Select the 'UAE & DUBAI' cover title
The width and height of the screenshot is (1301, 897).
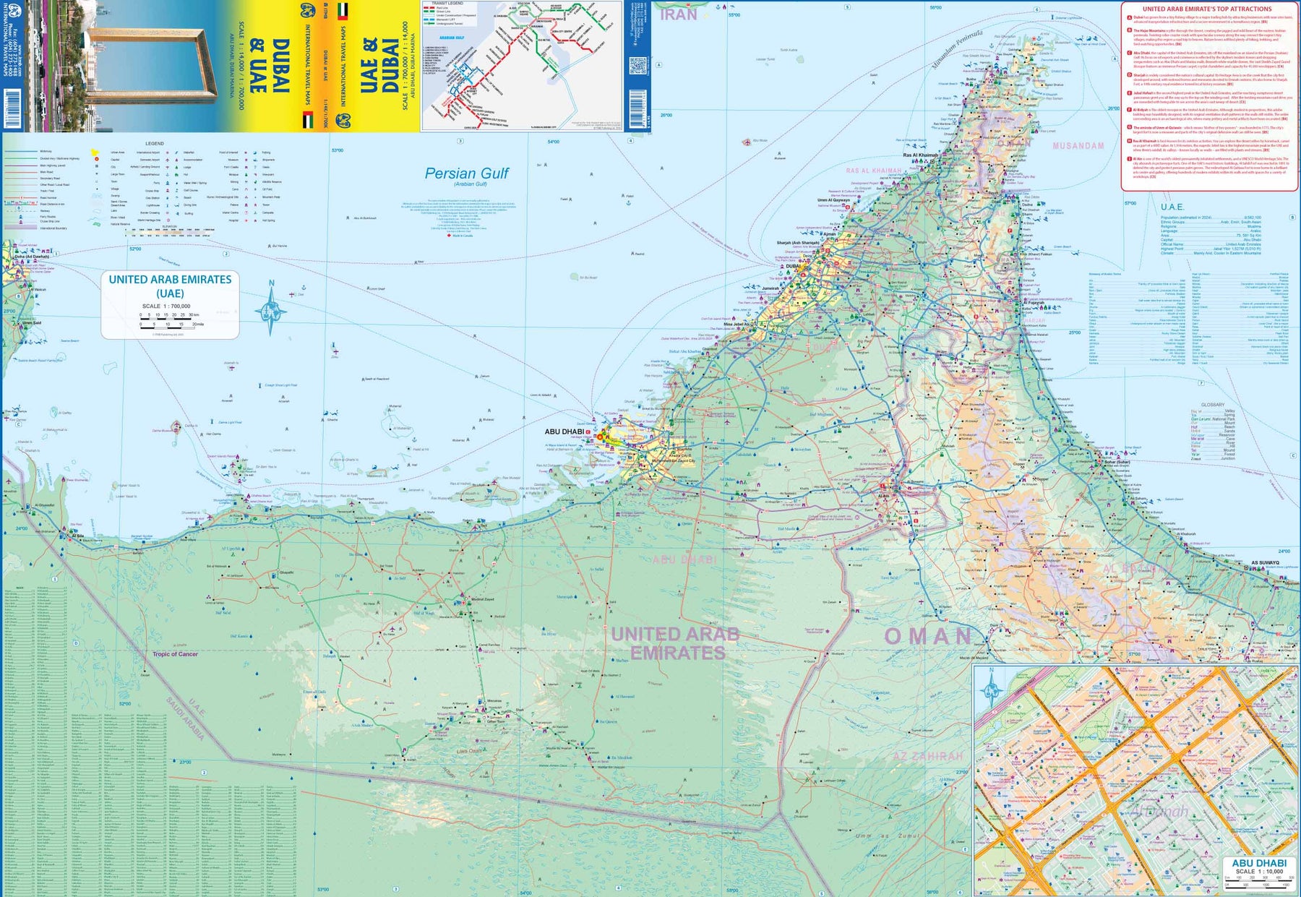(379, 66)
